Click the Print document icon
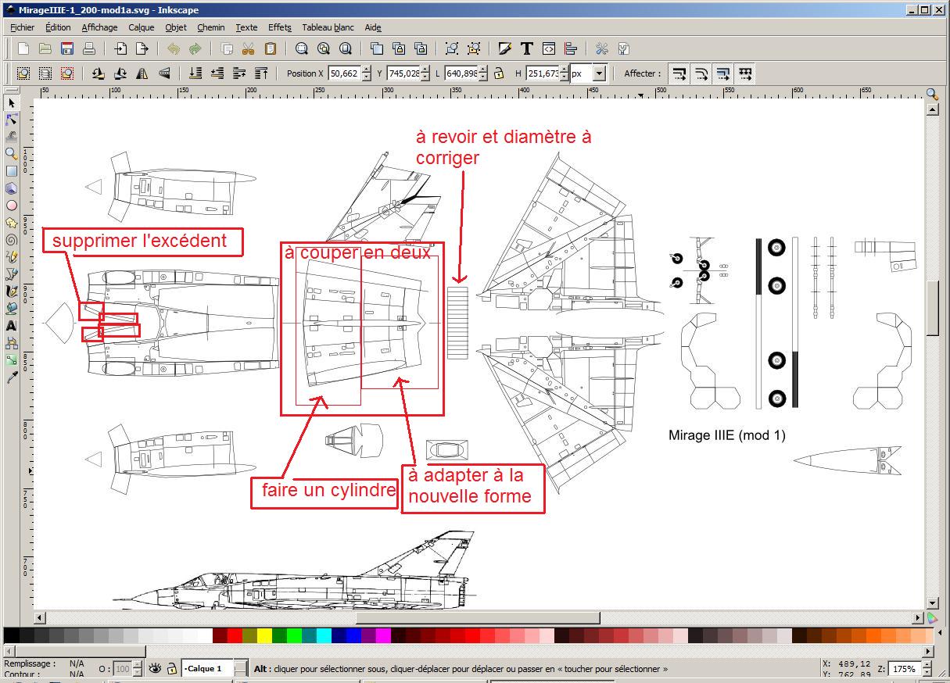Viewport: 950px width, 683px height. (89, 48)
